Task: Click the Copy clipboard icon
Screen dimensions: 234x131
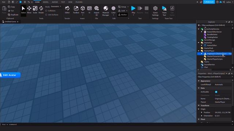Action: pyautogui.click(x=9, y=7)
